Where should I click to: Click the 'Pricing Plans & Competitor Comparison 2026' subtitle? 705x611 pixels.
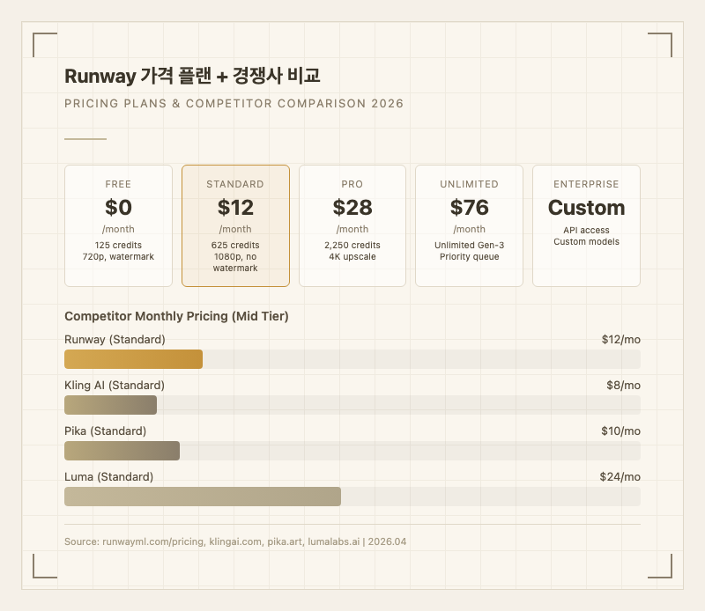(234, 104)
